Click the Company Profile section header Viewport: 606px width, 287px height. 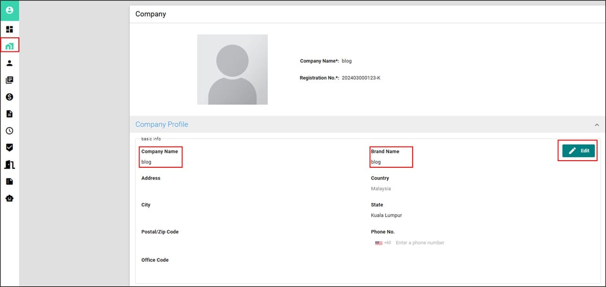[x=162, y=125]
